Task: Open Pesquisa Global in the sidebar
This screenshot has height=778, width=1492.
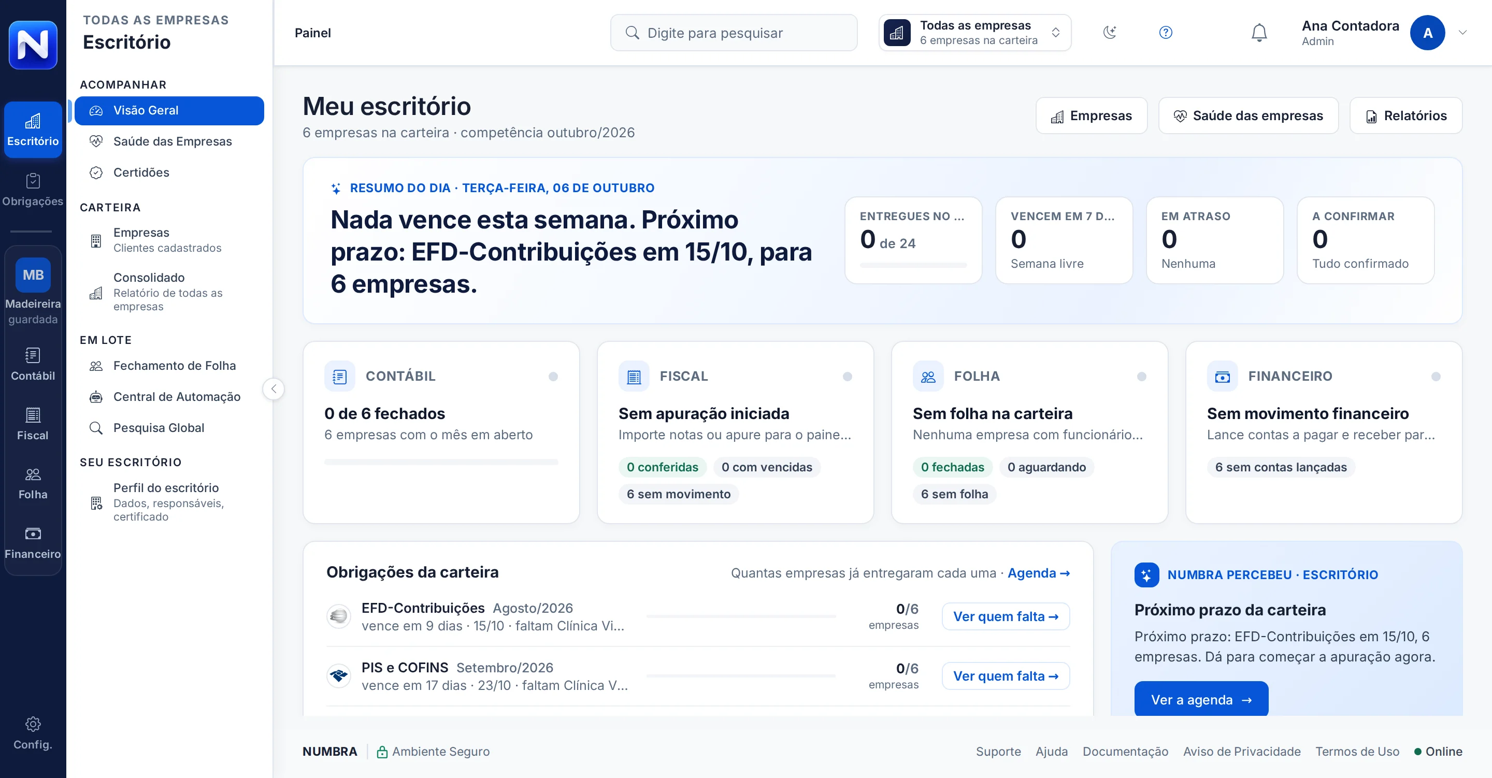Action: pyautogui.click(x=169, y=427)
